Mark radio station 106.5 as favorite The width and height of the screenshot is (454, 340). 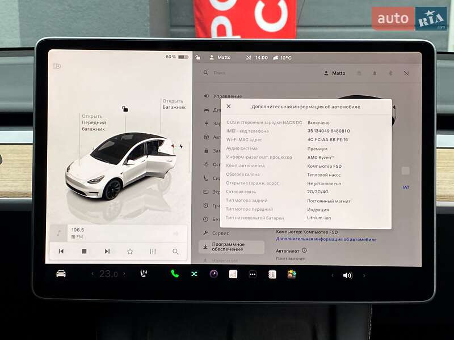click(130, 251)
